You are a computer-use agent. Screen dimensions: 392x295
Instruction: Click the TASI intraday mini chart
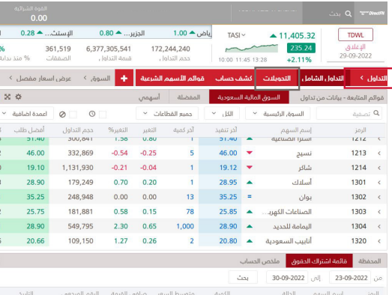[x=252, y=48]
